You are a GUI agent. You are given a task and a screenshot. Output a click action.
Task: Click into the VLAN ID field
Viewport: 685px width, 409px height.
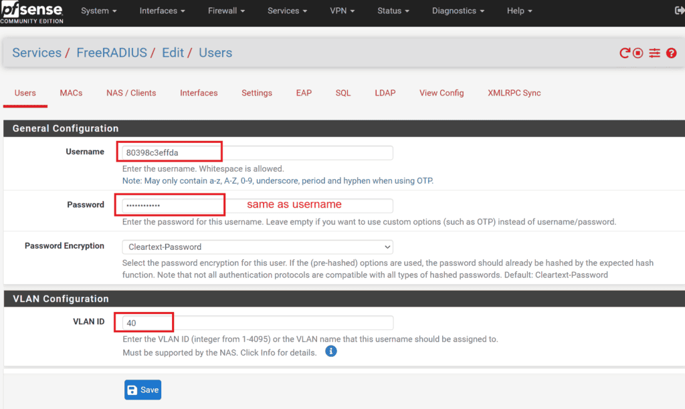click(258, 323)
